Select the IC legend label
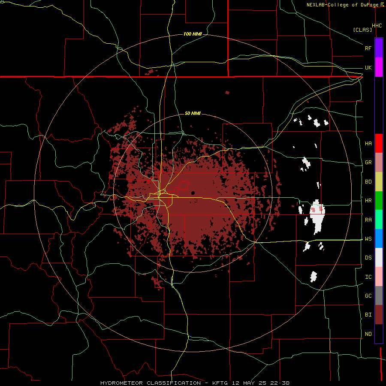The width and height of the screenshot is (386, 386). coord(368,277)
